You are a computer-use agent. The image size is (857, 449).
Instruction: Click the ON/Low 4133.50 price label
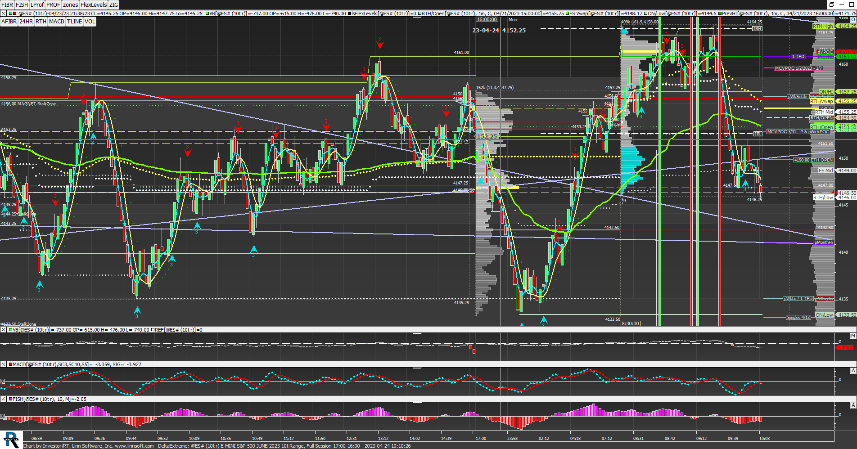(835, 315)
